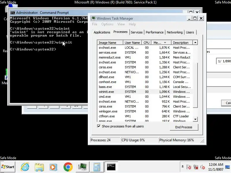Select the lsass.exe process row

coord(145,87)
